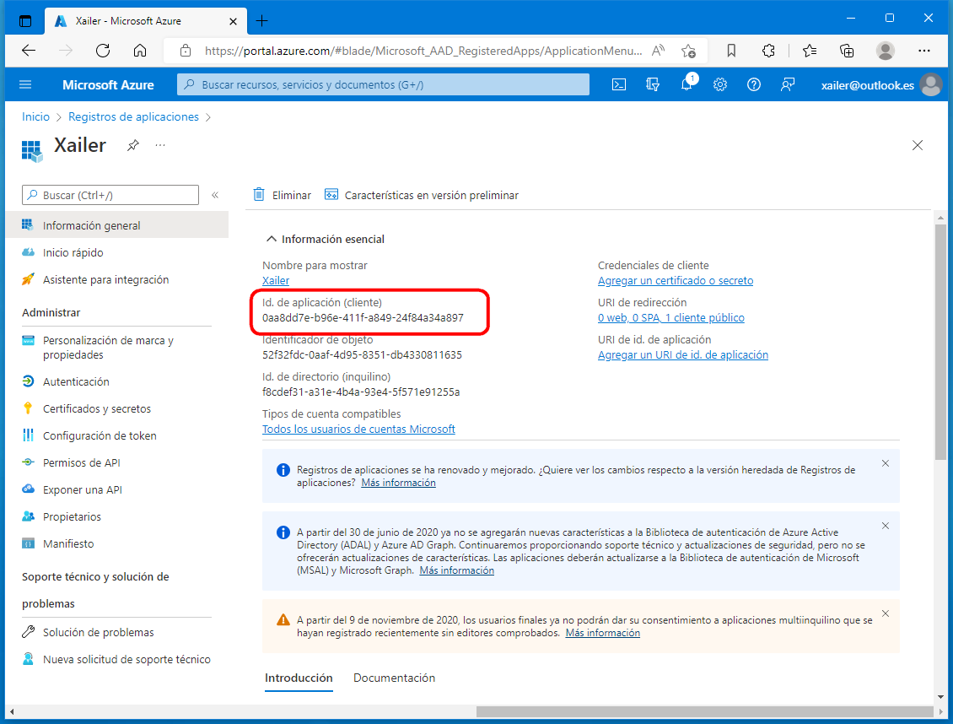953x724 pixels.
Task: Click Más información in the multiinquilino warning
Action: click(602, 633)
